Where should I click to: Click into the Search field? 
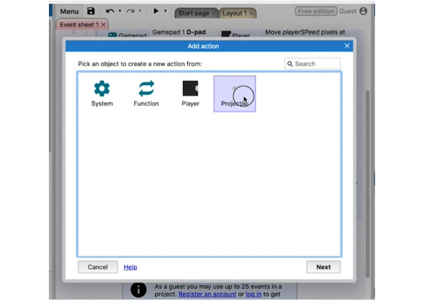point(312,64)
